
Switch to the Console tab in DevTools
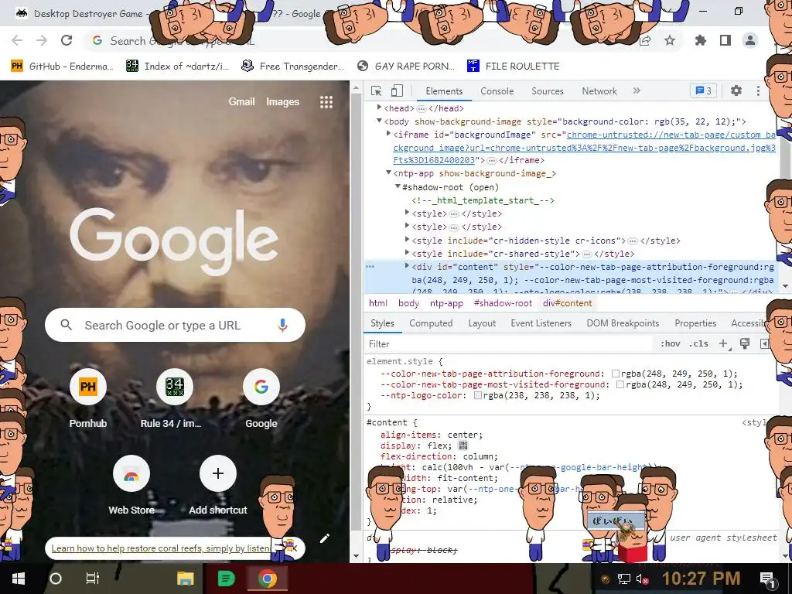[497, 91]
